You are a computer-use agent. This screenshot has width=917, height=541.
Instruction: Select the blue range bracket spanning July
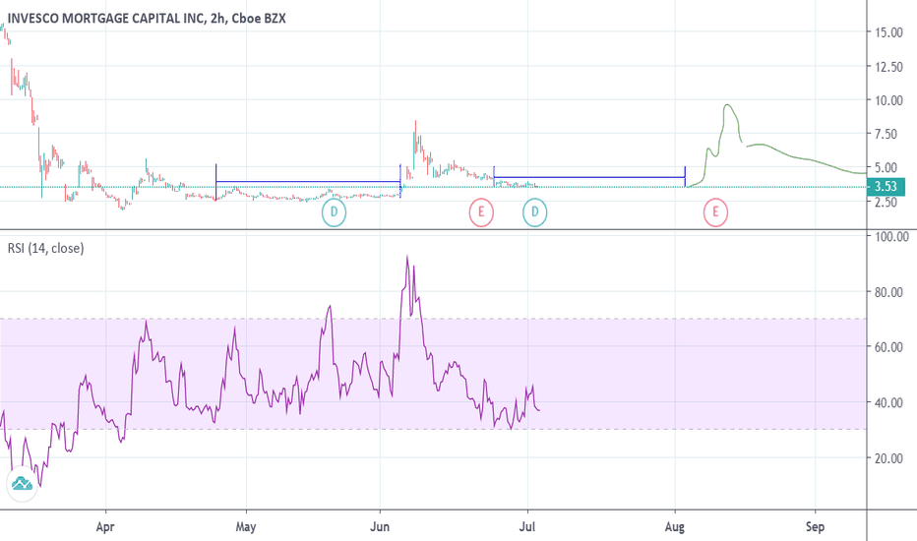(x=589, y=177)
